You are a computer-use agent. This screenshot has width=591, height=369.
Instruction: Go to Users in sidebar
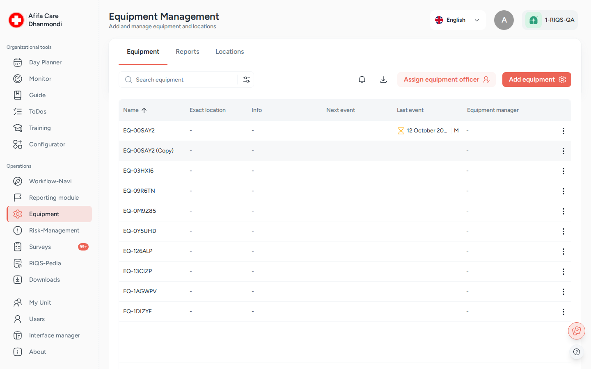49,319
